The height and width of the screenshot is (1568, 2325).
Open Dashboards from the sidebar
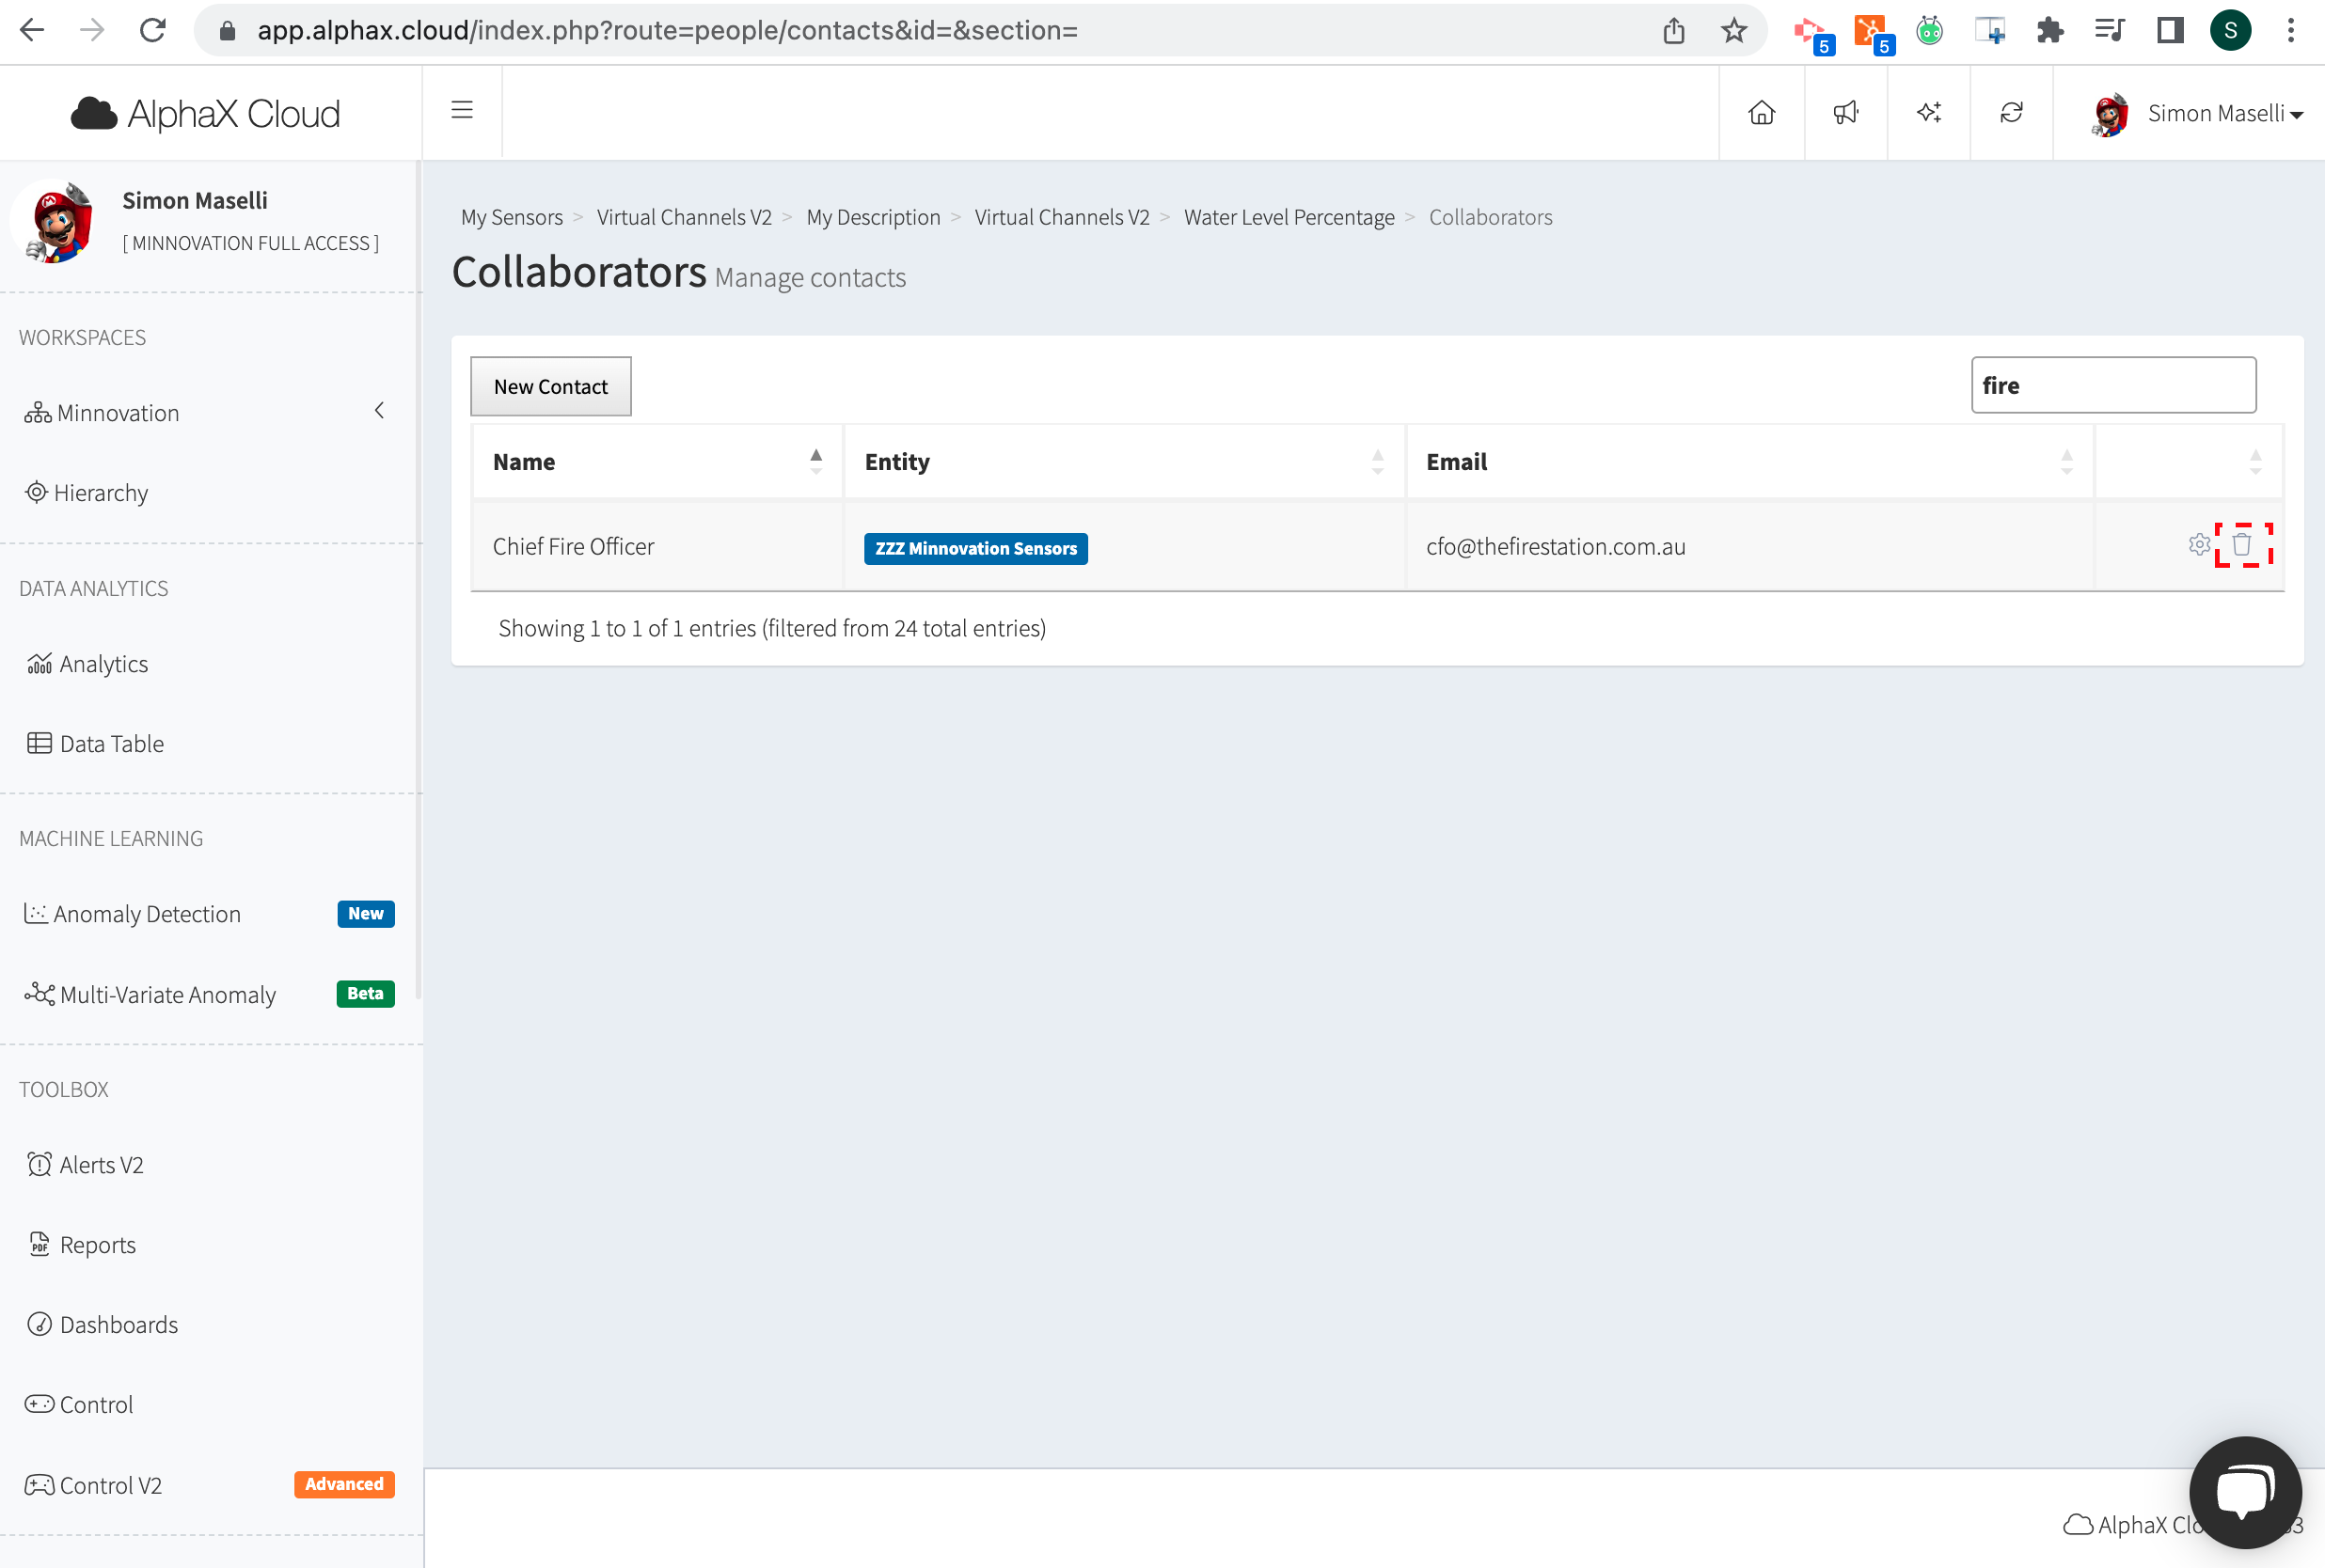point(119,1325)
